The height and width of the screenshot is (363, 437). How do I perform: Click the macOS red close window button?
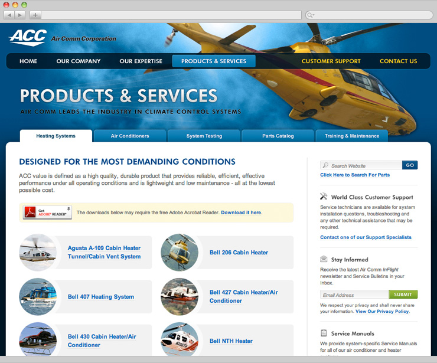point(6,5)
